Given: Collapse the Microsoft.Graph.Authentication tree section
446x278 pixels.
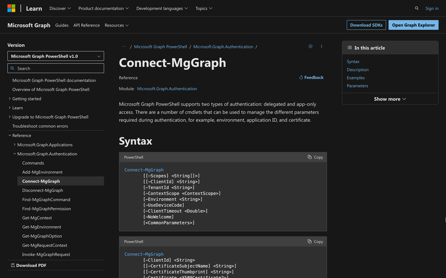Looking at the screenshot, I should [14, 153].
